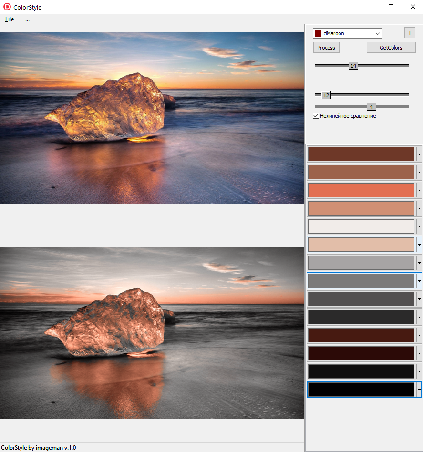Image resolution: width=423 pixels, height=452 pixels.
Task: Select the tan salmon color swatch
Action: pos(361,208)
